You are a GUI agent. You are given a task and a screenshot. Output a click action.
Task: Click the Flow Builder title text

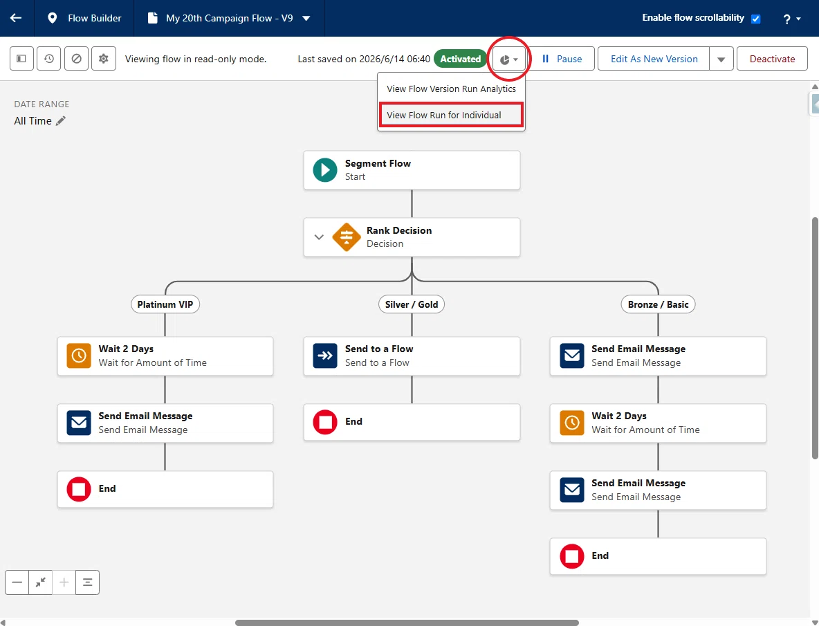95,18
